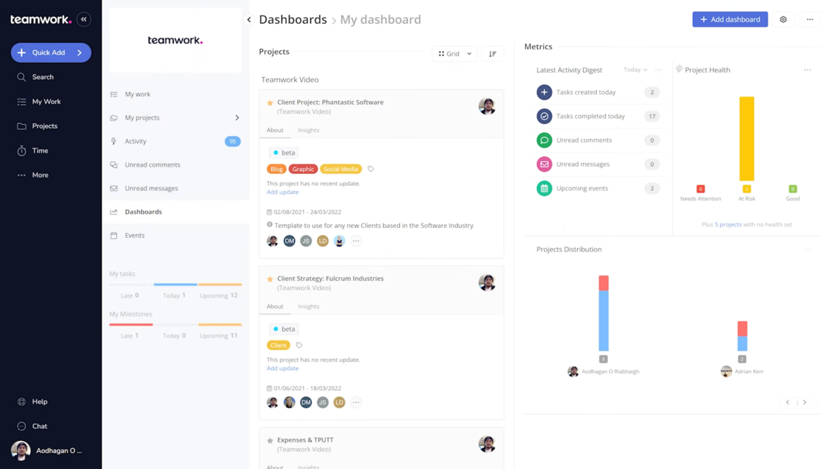Viewport: 837px width, 469px height.
Task: Toggle star on Client Strategy: Fulcrum Industries
Action: [270, 279]
